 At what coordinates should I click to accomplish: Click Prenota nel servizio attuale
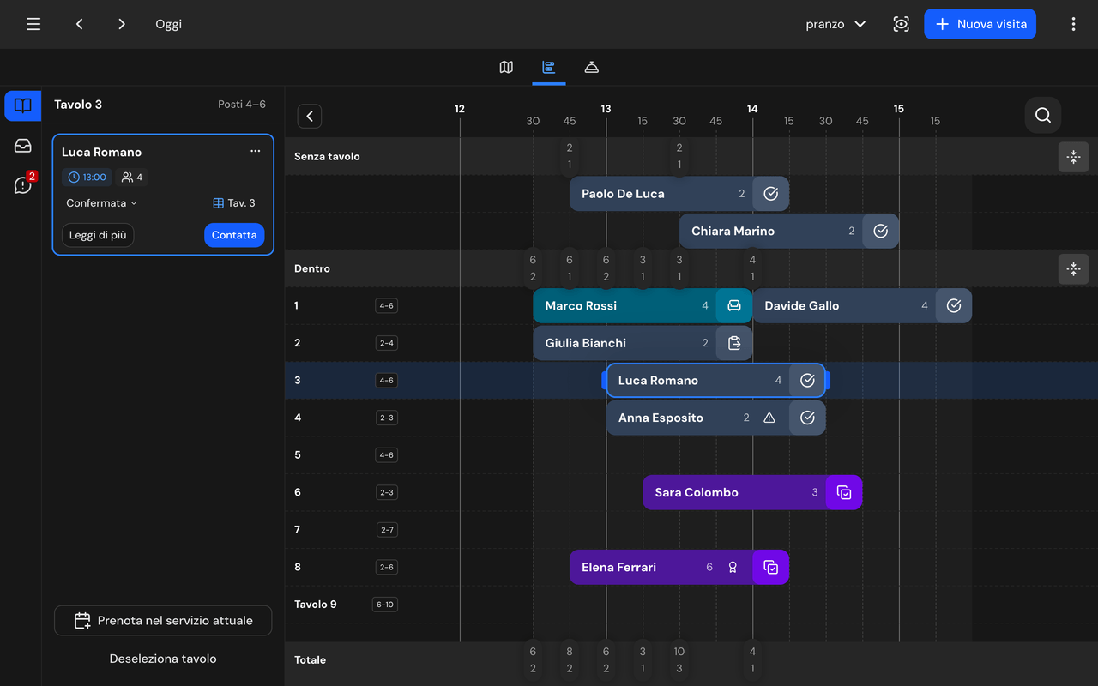[163, 621]
